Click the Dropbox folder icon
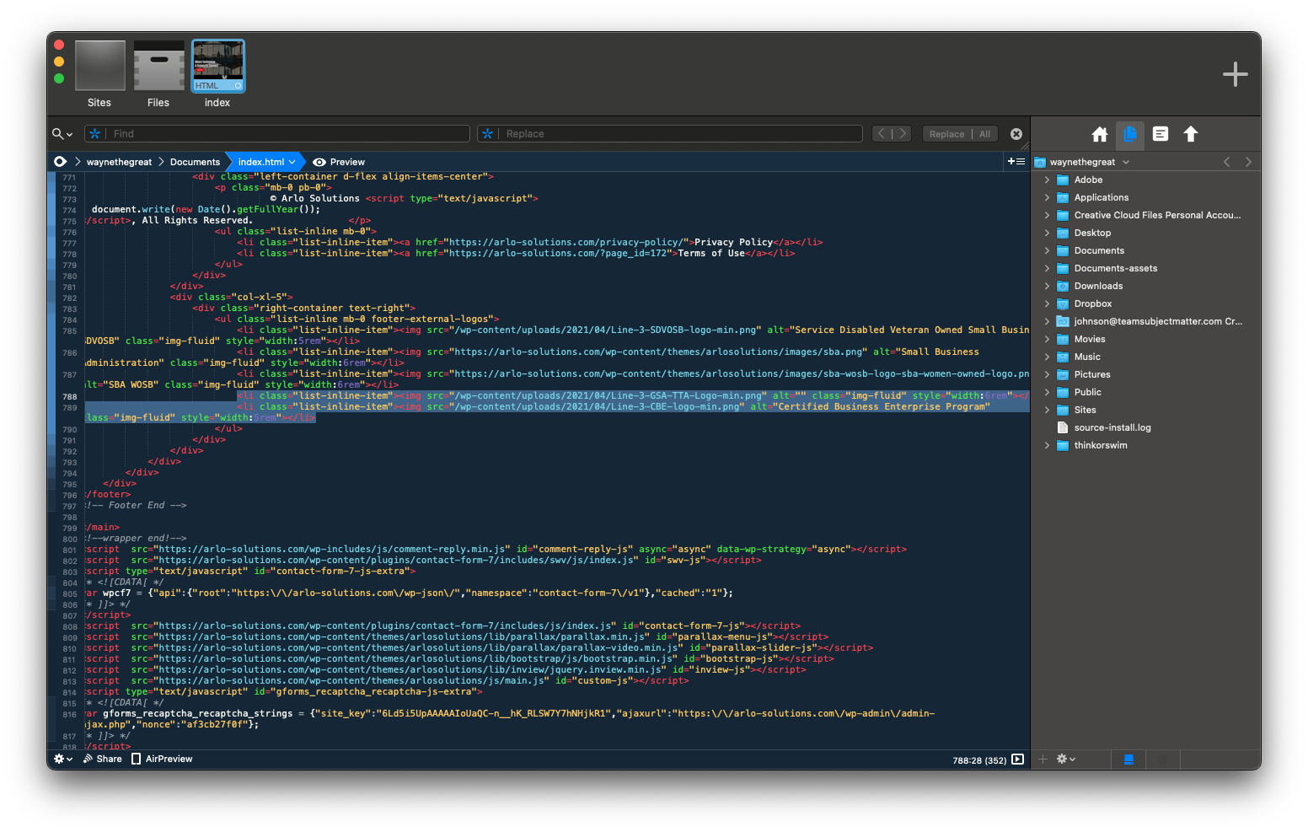The width and height of the screenshot is (1308, 832). [x=1063, y=303]
